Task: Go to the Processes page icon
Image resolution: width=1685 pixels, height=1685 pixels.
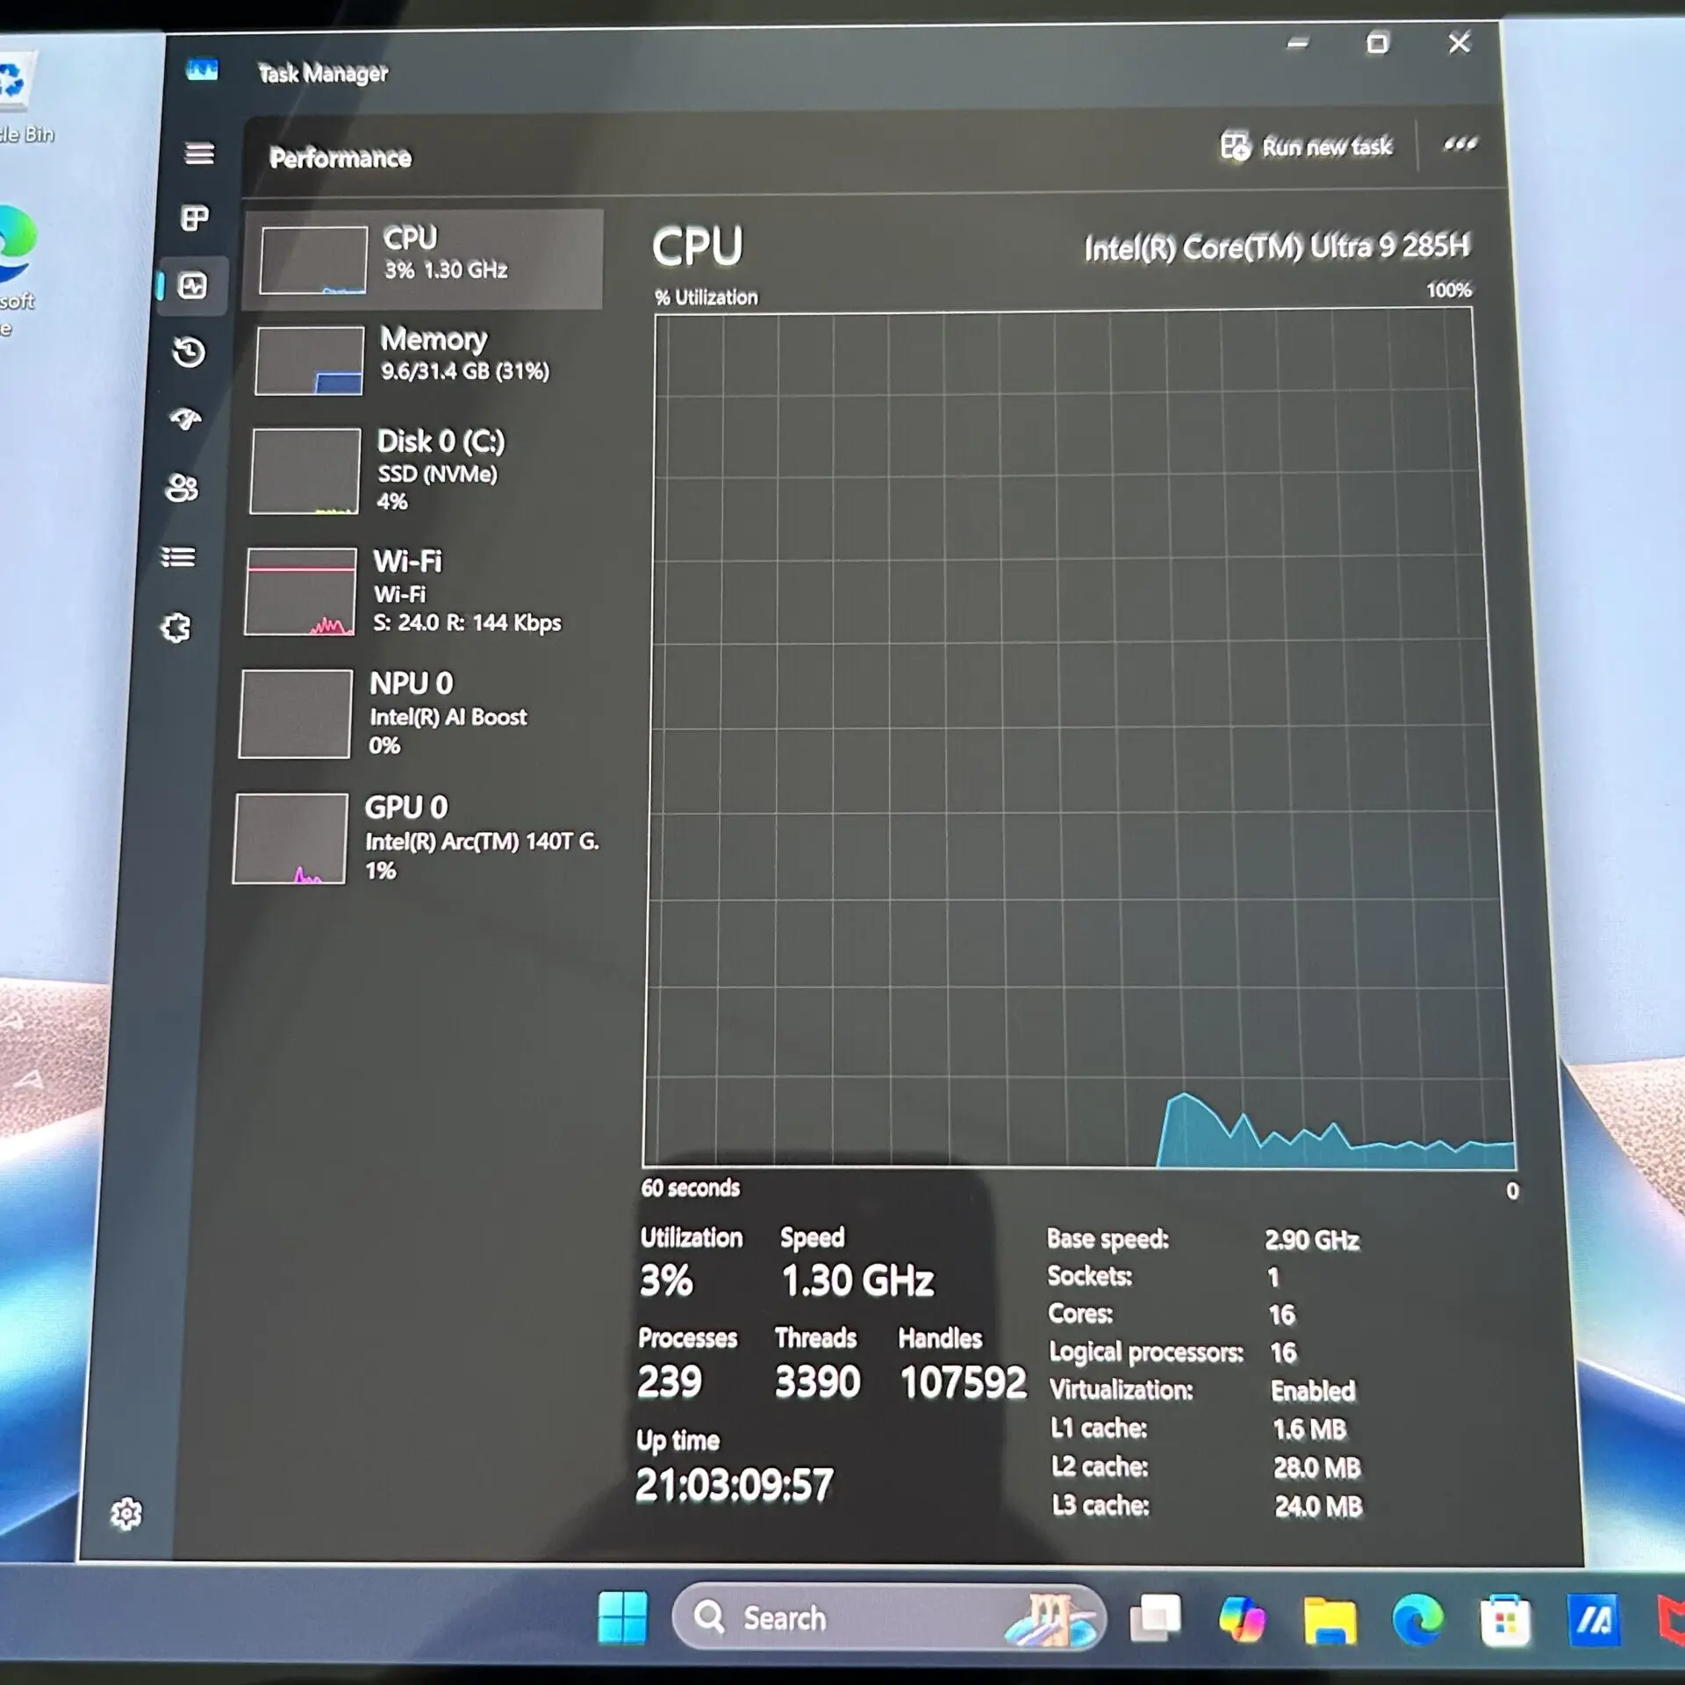Action: 194,218
